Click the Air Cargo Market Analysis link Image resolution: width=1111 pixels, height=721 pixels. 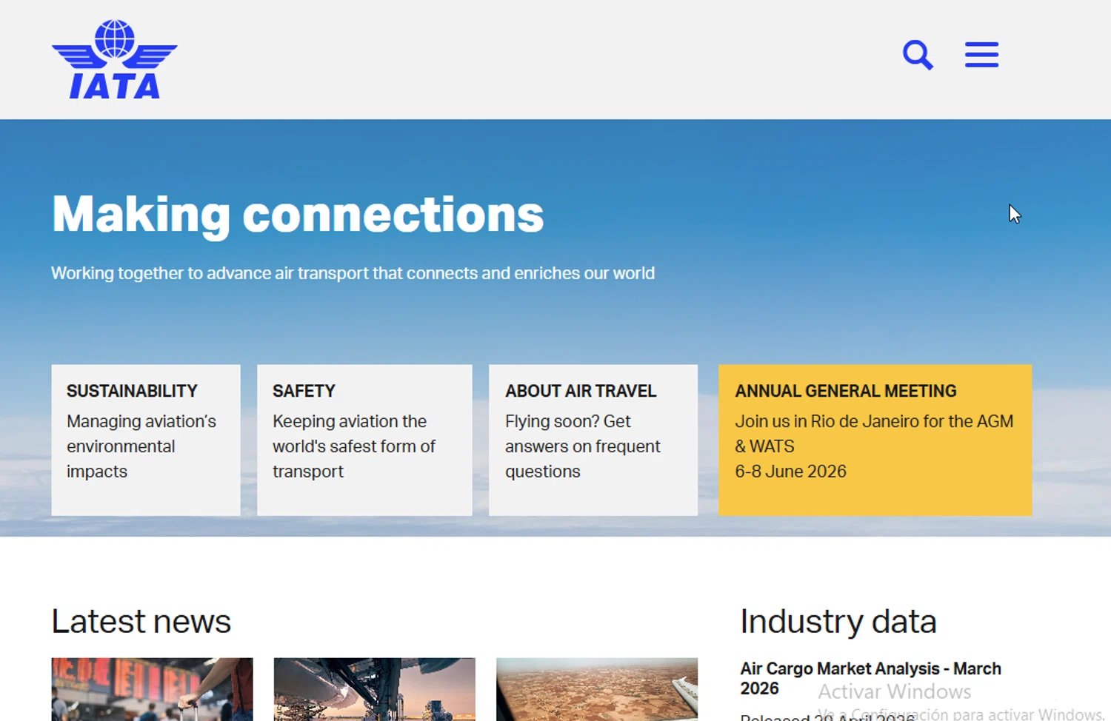click(x=870, y=678)
